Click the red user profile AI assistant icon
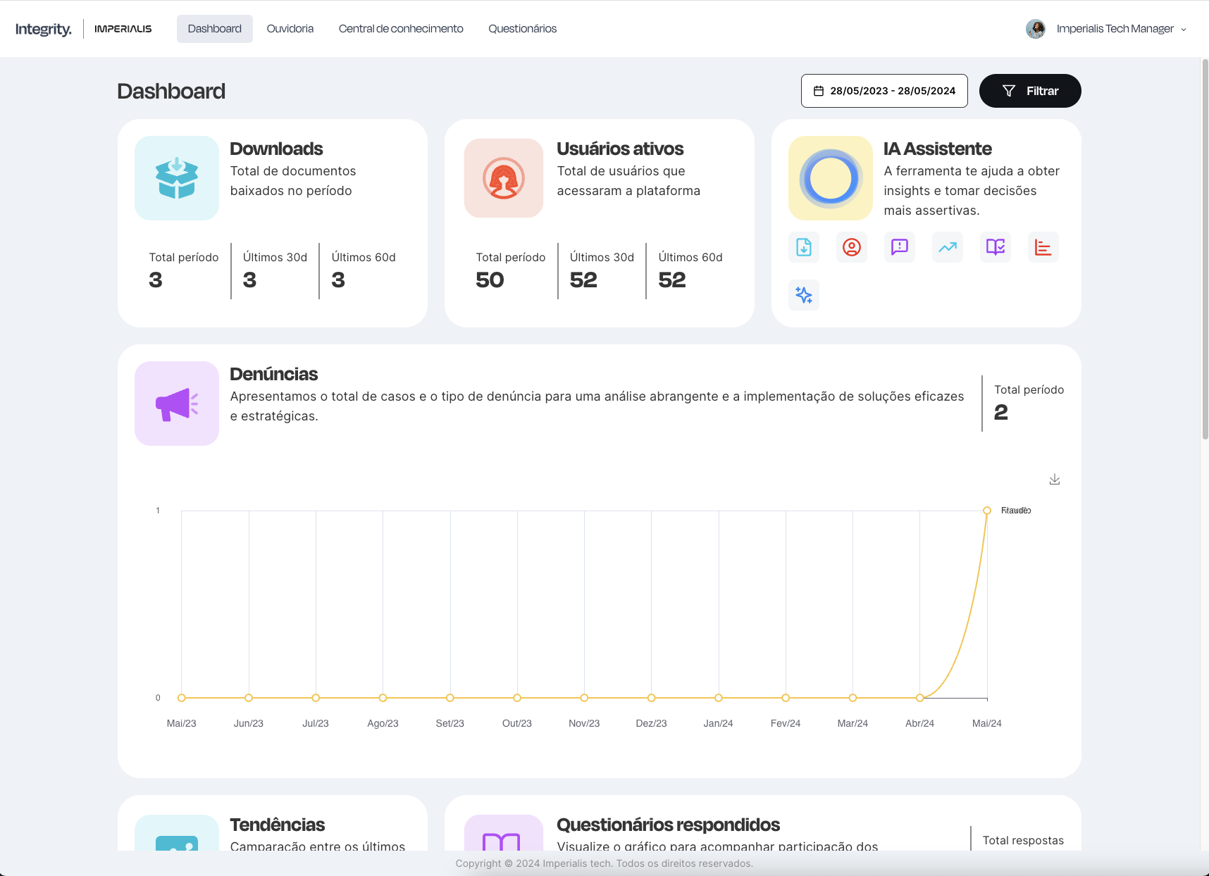Viewport: 1209px width, 876px height. 852,247
